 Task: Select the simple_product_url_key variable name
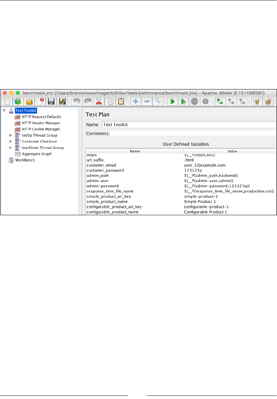pyautogui.click(x=109, y=196)
